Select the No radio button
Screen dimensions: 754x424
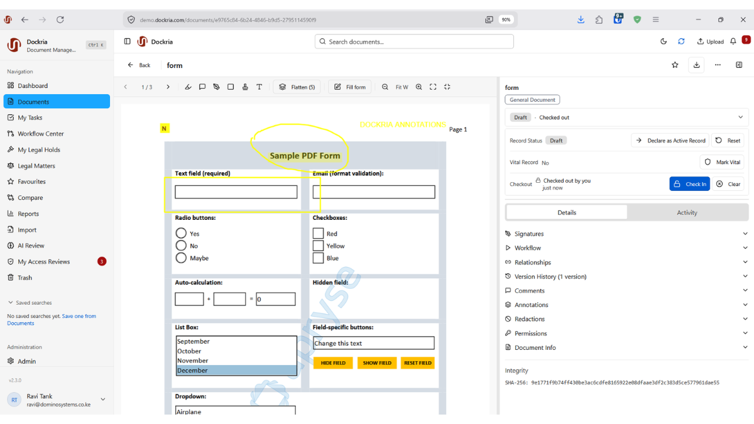[x=181, y=246]
